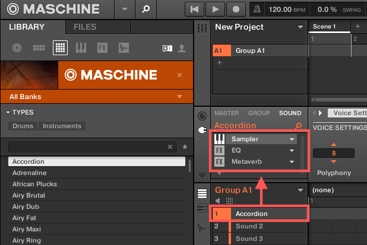Arm the Record button
Image resolution: width=367 pixels, height=245 pixels.
point(236,9)
